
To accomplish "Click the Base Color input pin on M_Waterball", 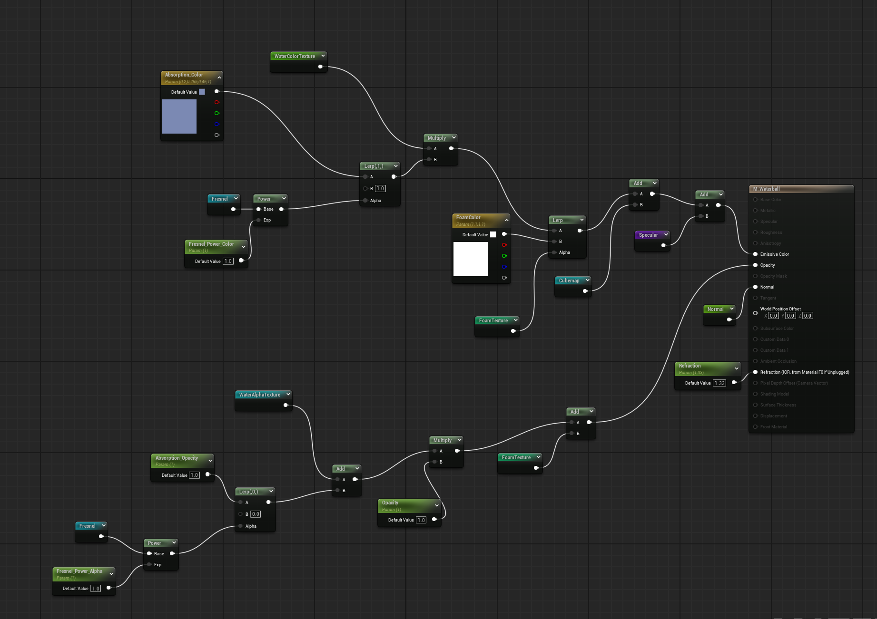I will click(756, 200).
